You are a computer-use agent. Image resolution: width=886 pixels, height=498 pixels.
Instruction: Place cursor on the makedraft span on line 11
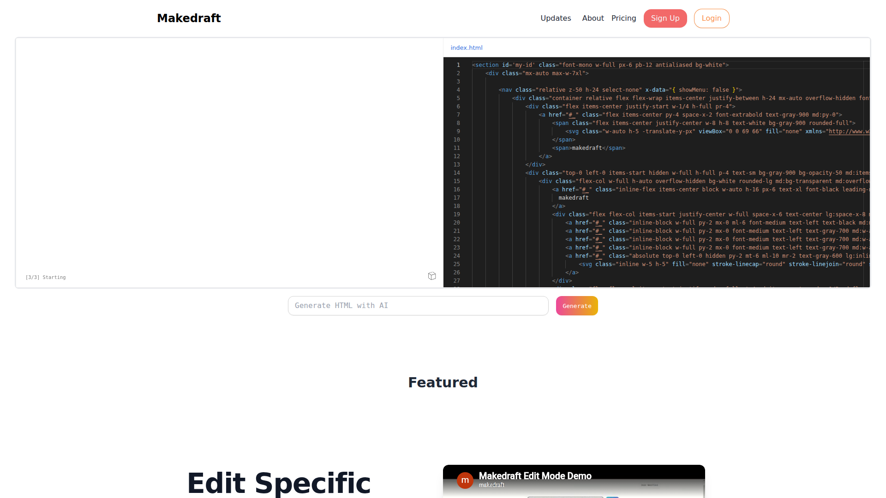click(x=587, y=148)
